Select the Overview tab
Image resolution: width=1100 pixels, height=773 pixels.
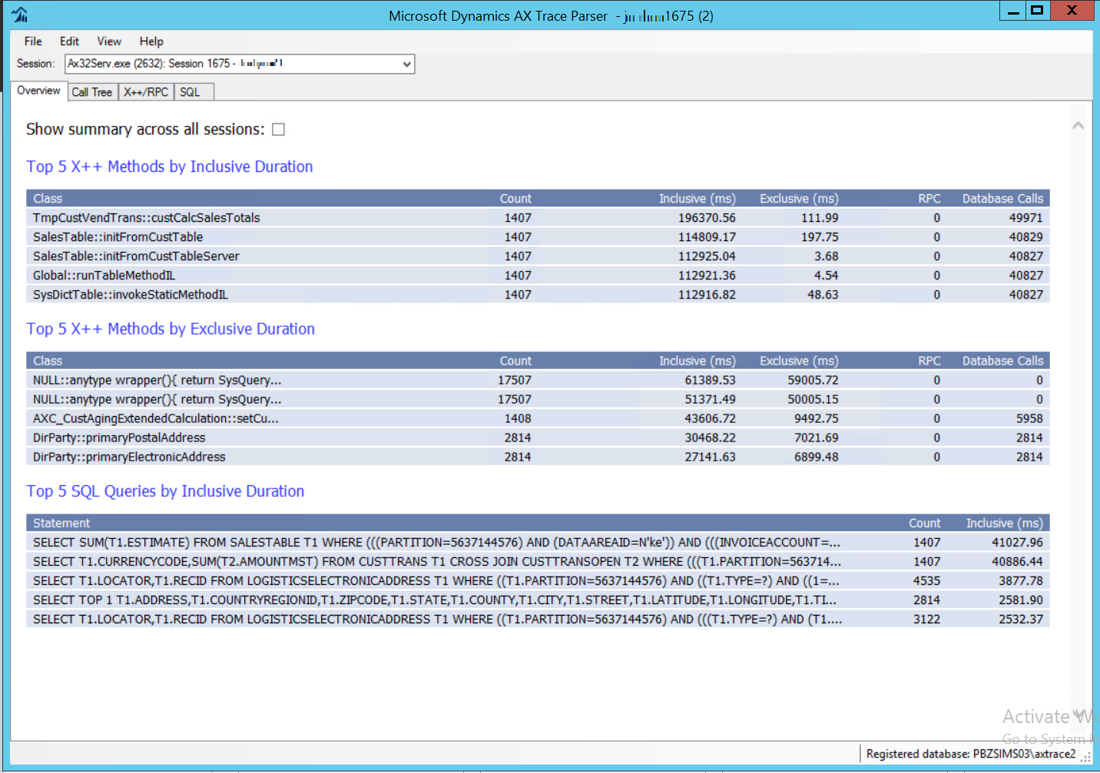[x=38, y=91]
